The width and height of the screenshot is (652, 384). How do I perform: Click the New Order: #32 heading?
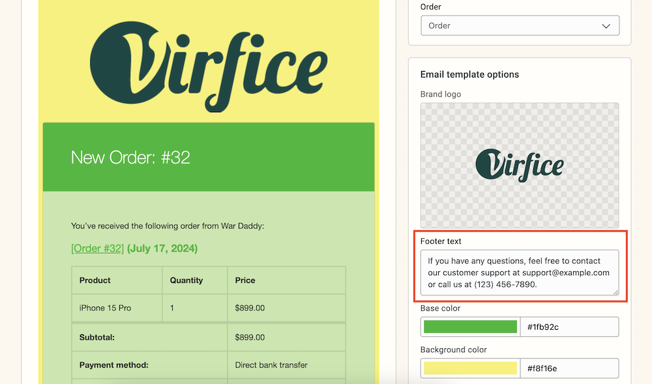click(130, 158)
